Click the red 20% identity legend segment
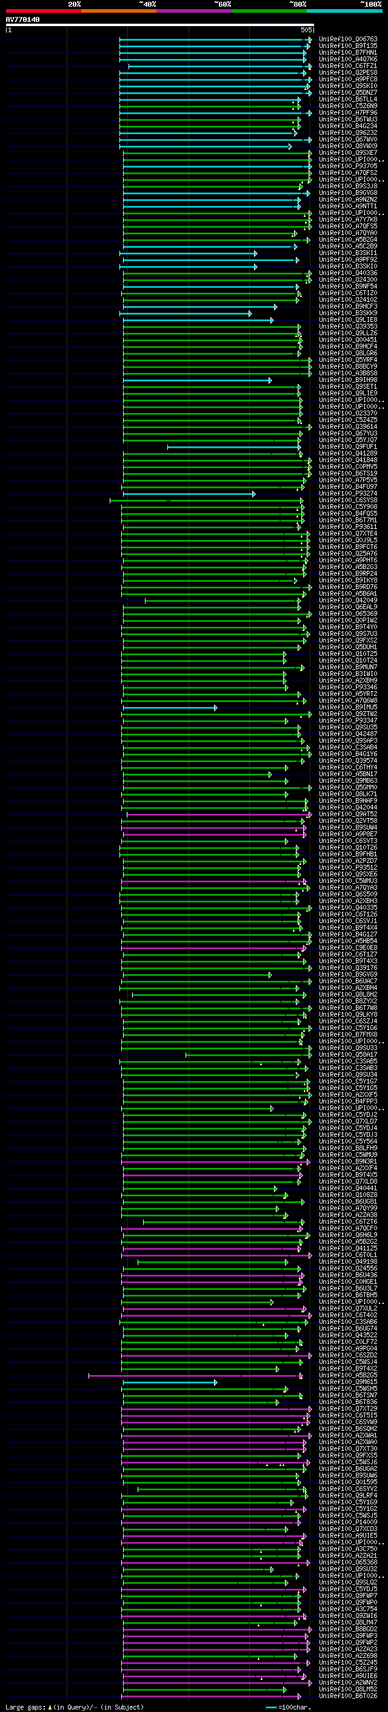The width and height of the screenshot is (388, 1712). [43, 11]
